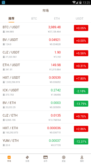Tap the 交易 trade icon
Viewport: 91px width, 163px height.
27,157
